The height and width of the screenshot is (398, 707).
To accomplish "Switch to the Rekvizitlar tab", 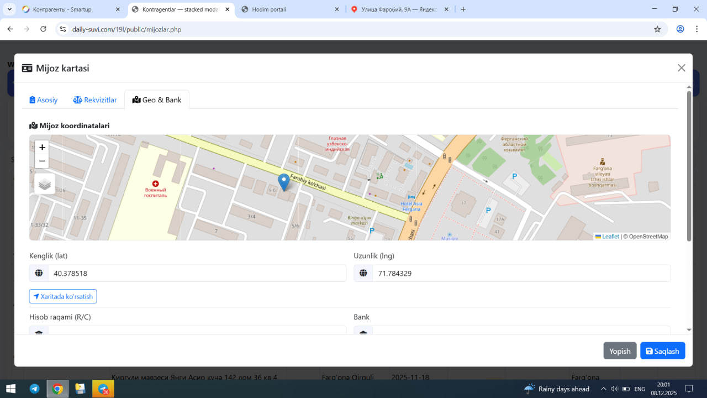I will [95, 100].
